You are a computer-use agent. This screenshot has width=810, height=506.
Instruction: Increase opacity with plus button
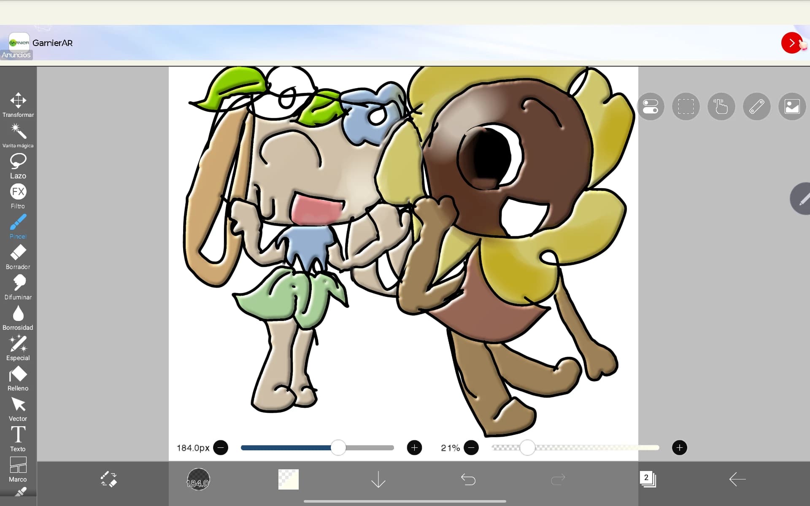click(679, 447)
